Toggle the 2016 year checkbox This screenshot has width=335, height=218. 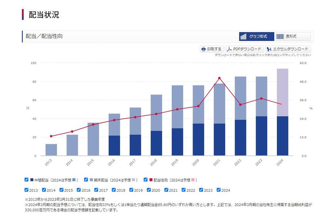(79, 190)
